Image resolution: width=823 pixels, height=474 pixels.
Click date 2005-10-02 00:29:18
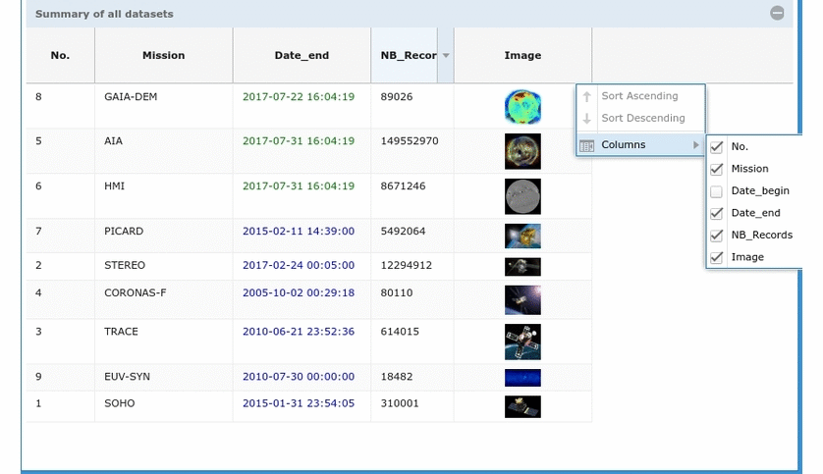[299, 293]
